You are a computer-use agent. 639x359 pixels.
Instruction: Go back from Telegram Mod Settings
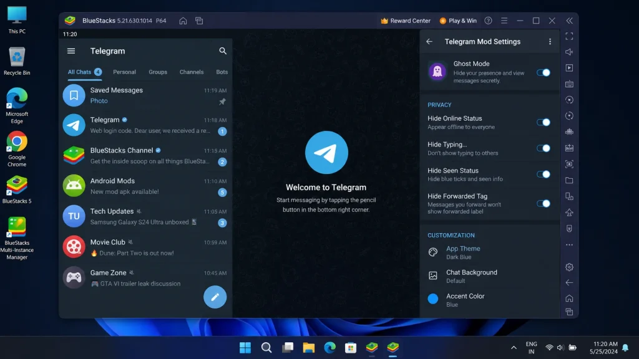click(x=429, y=42)
